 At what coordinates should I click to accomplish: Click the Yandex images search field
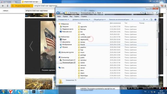pyautogui.click(x=40, y=11)
